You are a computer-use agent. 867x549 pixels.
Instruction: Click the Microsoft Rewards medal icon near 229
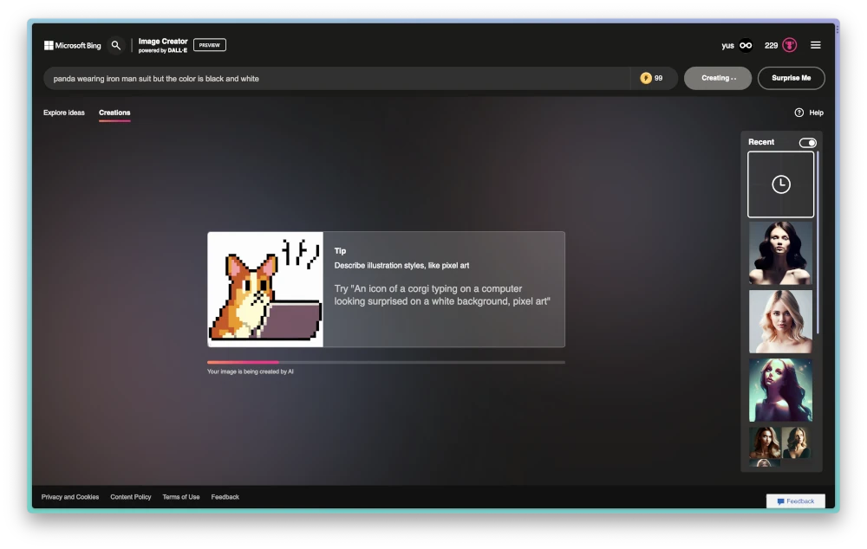click(787, 44)
